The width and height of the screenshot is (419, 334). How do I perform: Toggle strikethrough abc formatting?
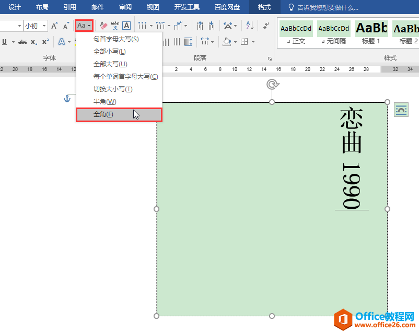[22, 42]
